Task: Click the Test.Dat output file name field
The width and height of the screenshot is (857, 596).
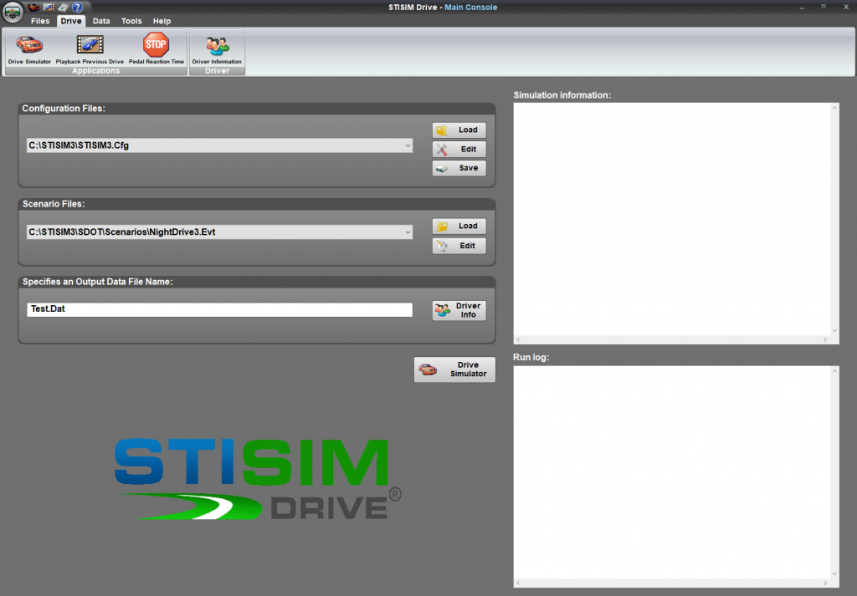Action: (x=220, y=309)
